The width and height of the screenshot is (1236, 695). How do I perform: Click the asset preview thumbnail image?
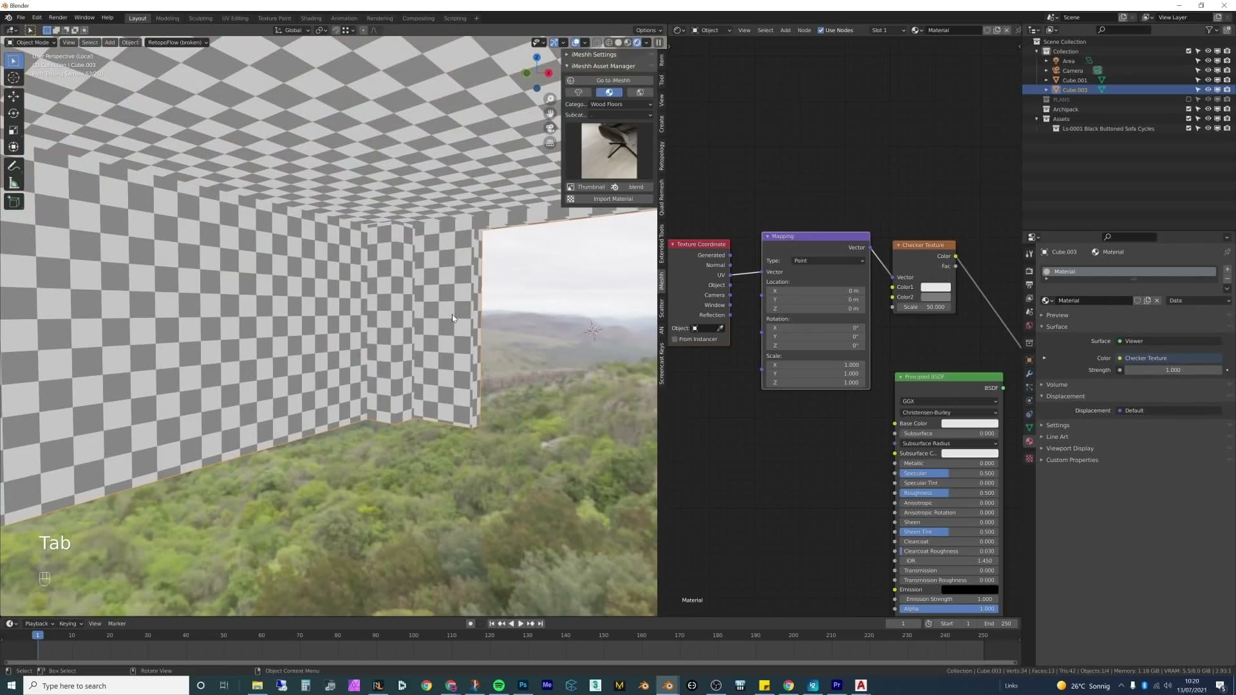(609, 151)
